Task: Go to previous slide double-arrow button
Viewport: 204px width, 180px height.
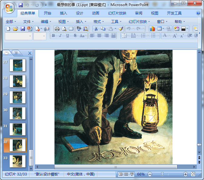Action: [x=199, y=158]
